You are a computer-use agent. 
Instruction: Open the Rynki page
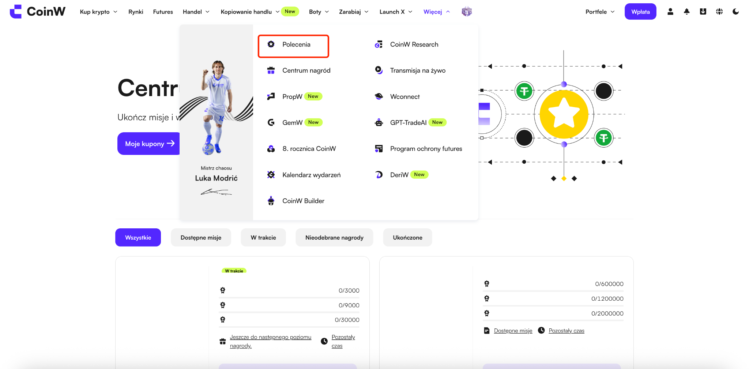tap(136, 12)
